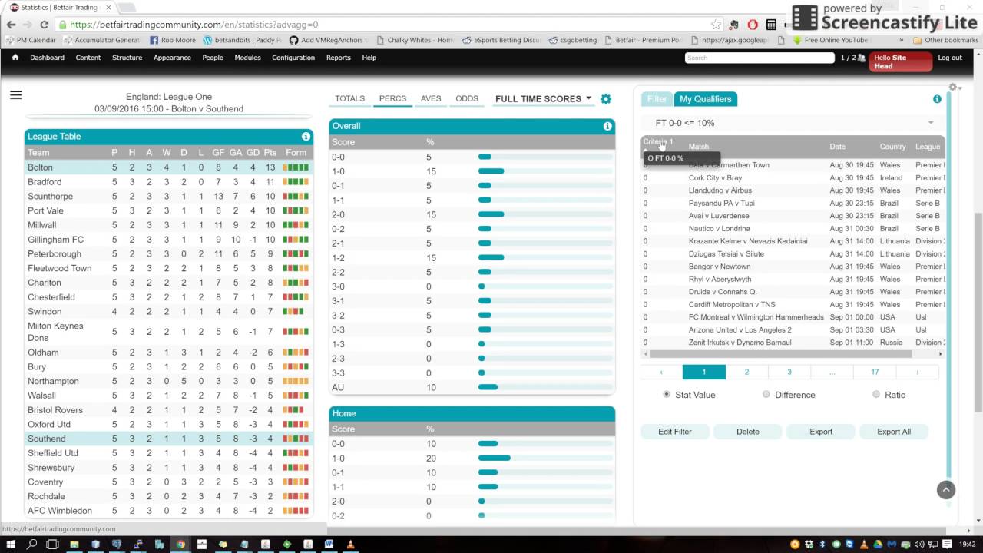Click the League Table info icon

click(306, 137)
